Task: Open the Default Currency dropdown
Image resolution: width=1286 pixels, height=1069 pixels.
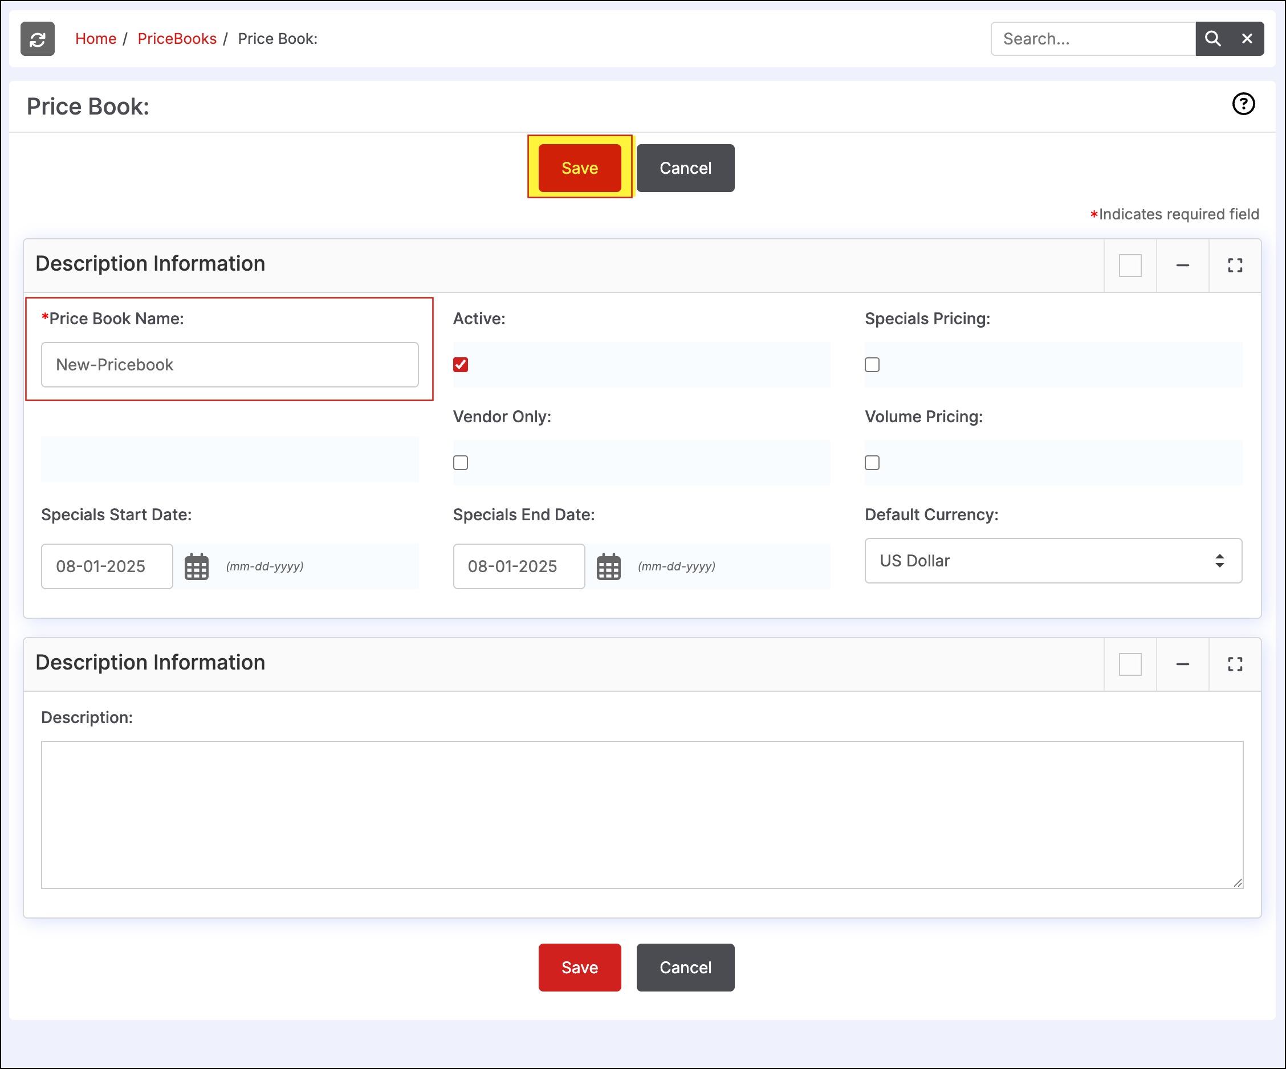Action: 1053,561
